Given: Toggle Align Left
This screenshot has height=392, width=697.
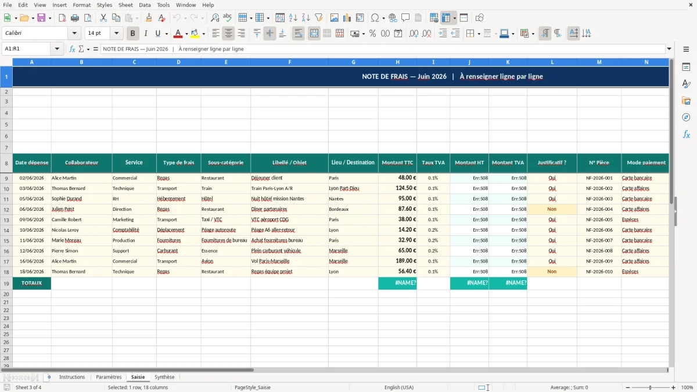Looking at the screenshot, I should coord(215,34).
